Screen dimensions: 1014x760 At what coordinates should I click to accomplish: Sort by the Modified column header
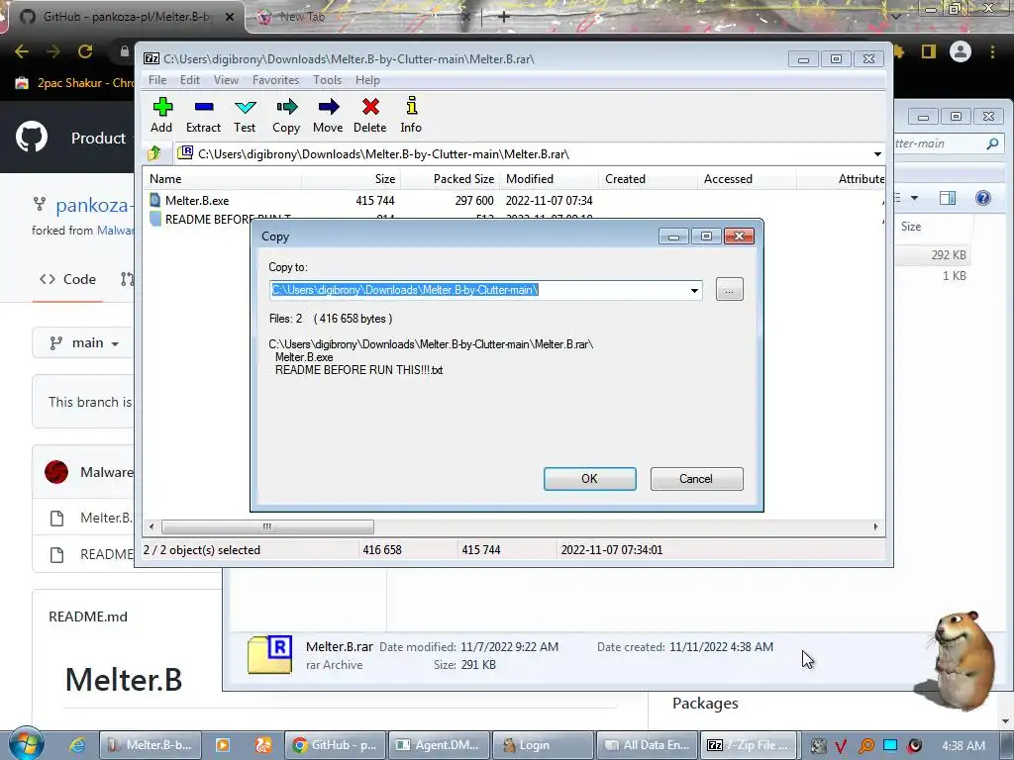[549, 179]
